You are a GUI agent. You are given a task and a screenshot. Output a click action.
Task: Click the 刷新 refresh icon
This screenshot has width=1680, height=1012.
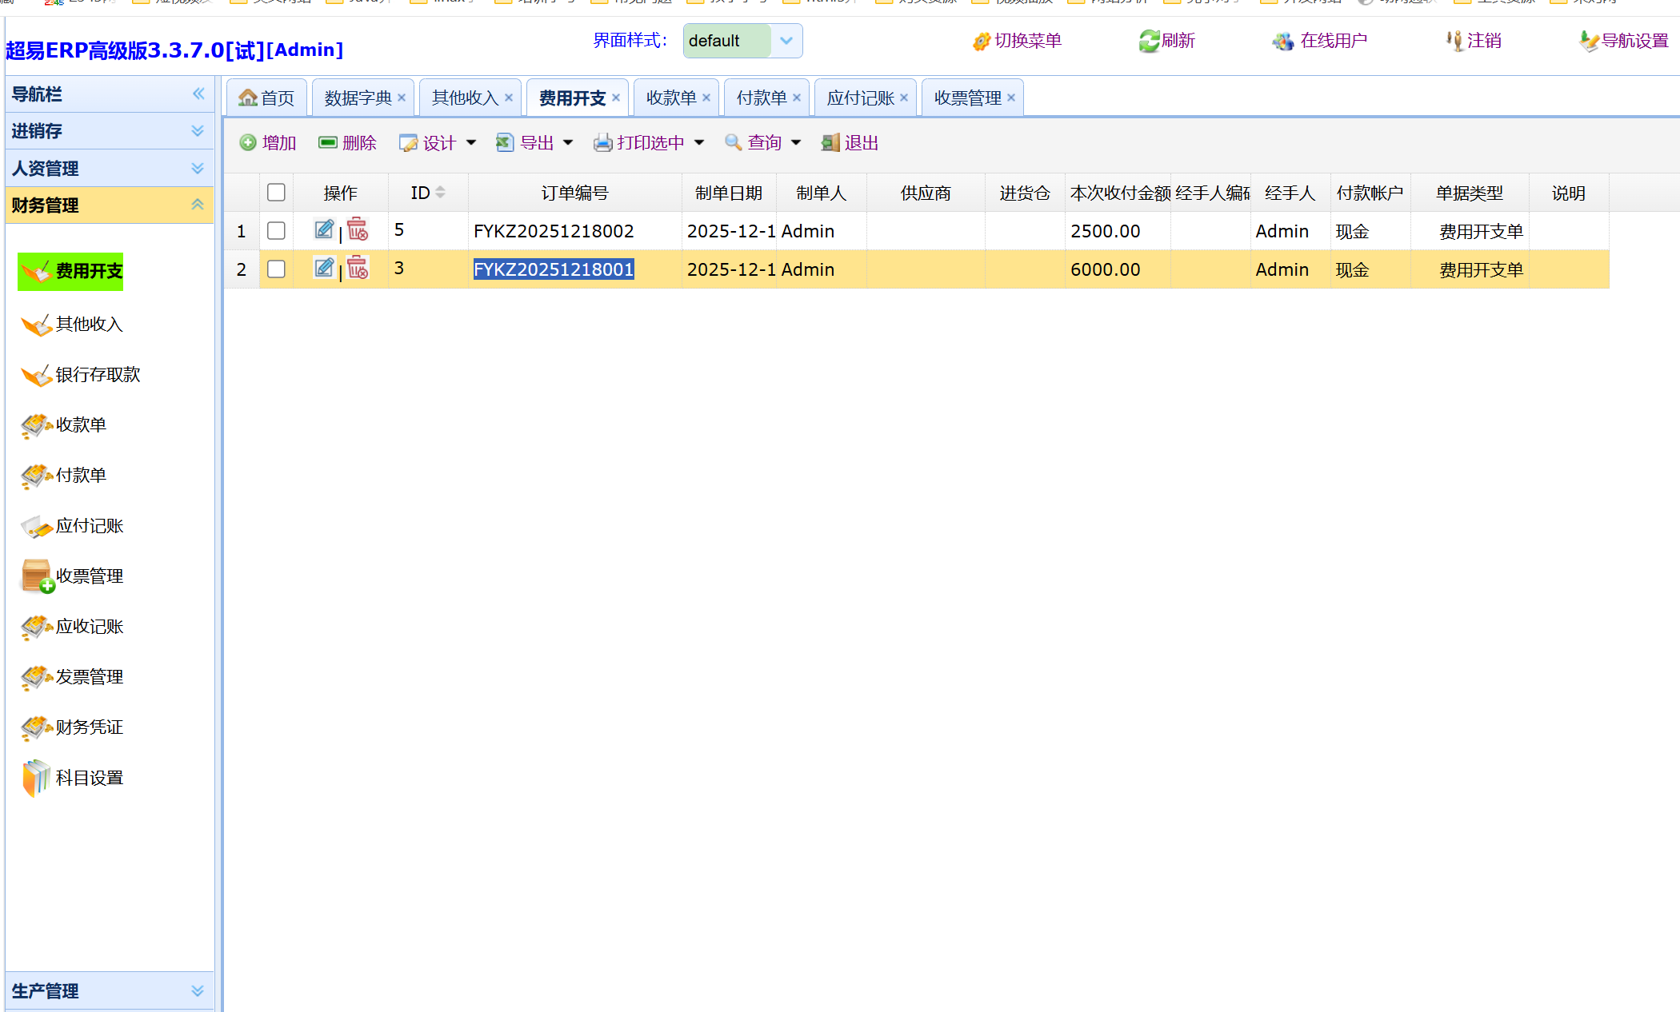tap(1149, 41)
